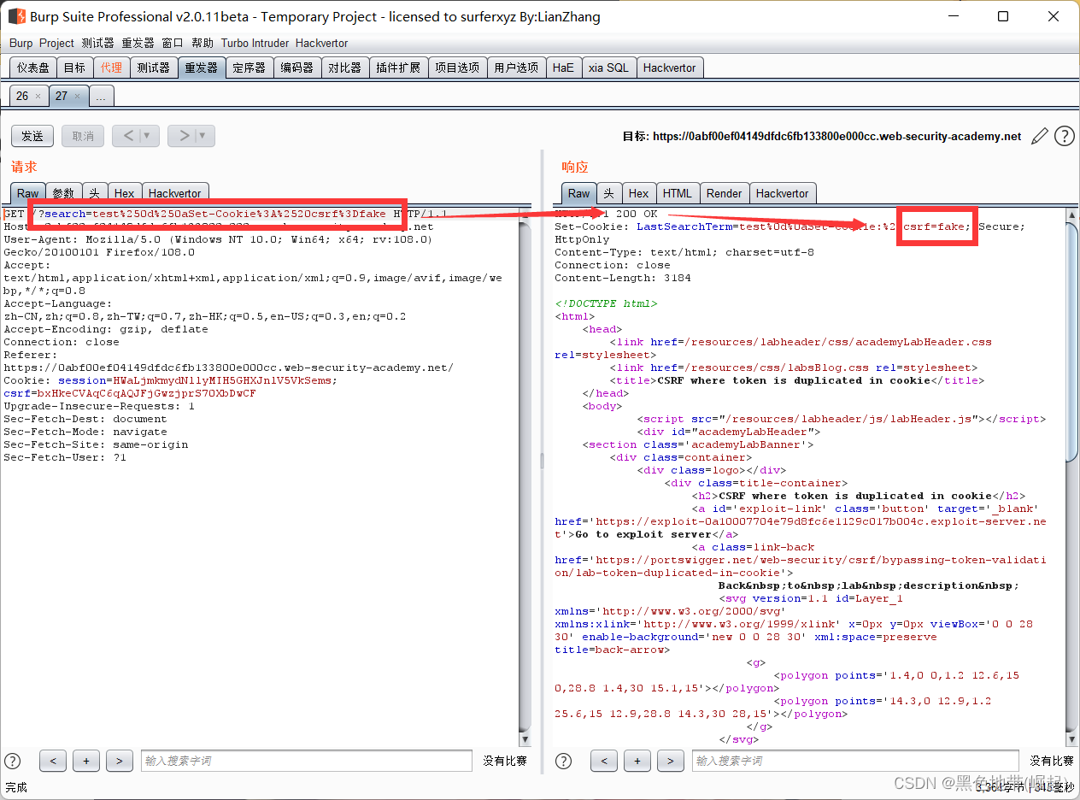Viewport: 1080px width, 800px height.
Task: Go to previous match in request search
Action: click(x=53, y=761)
